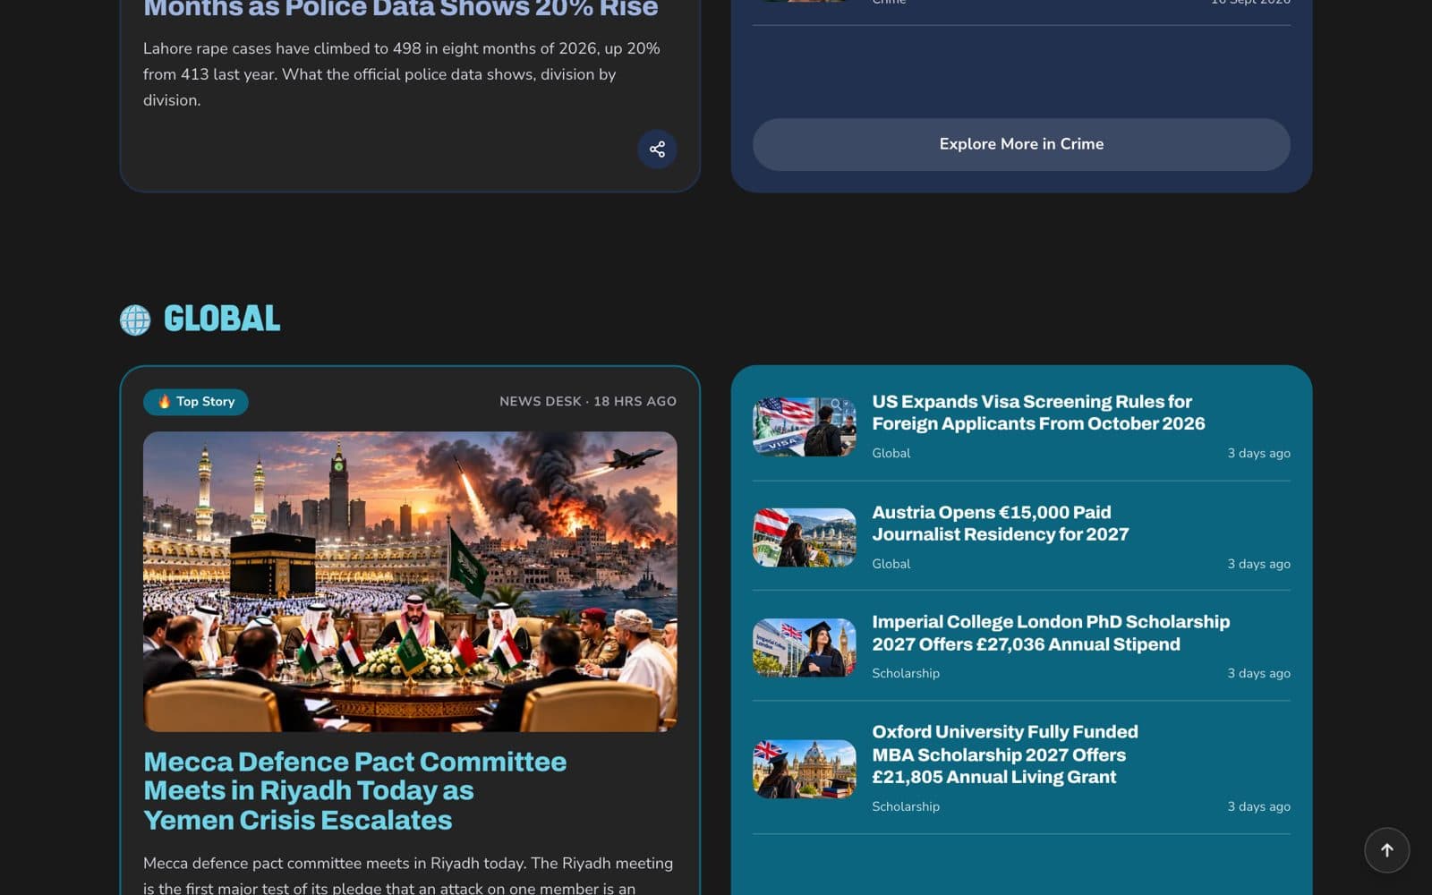Open the Imperial College London PhD Scholarship article
The height and width of the screenshot is (895, 1432).
click(1051, 633)
